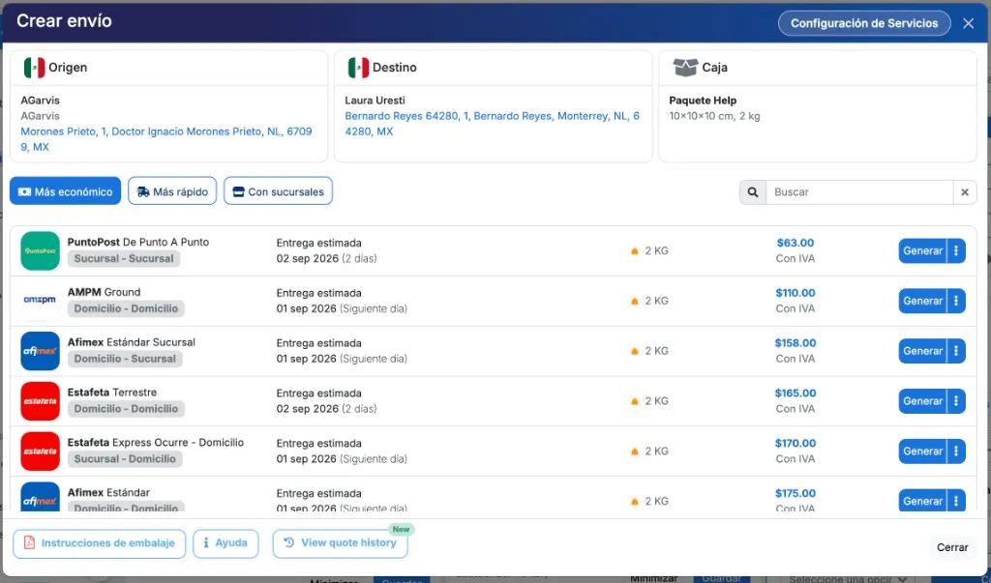Click weight warning icon in Estafeta Terrestre row

pyautogui.click(x=635, y=401)
